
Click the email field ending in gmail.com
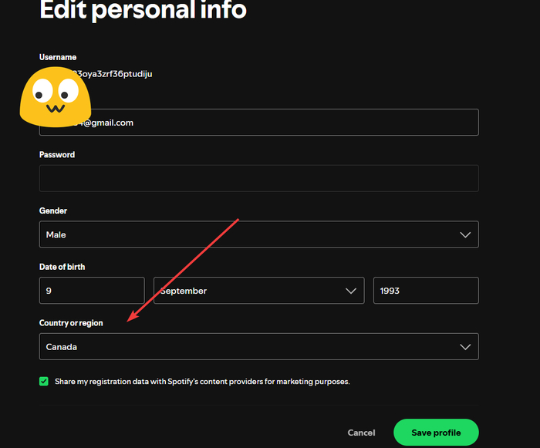tap(259, 123)
